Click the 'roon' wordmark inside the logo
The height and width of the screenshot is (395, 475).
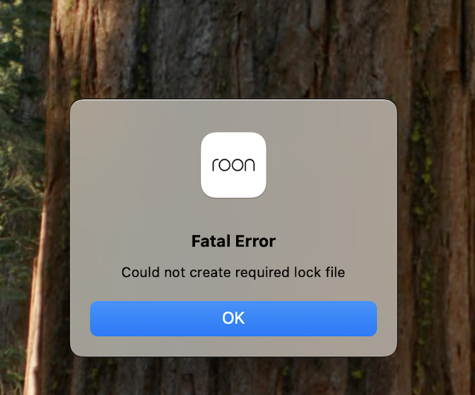[233, 165]
